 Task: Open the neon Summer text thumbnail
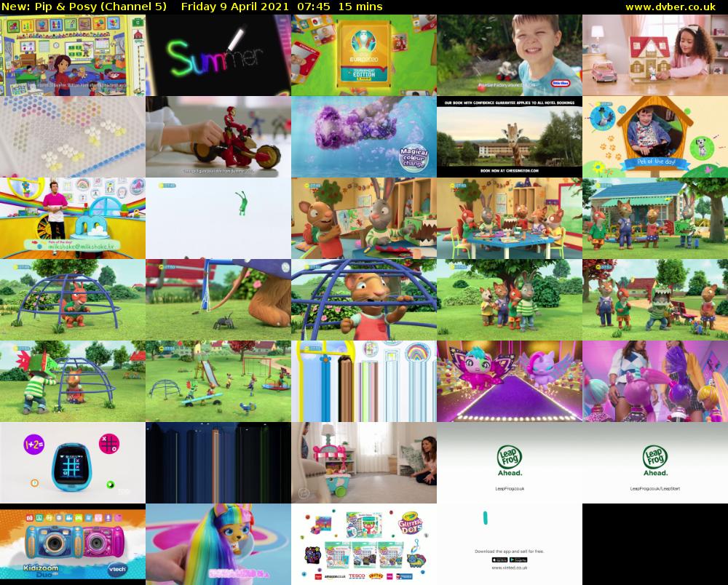point(218,55)
